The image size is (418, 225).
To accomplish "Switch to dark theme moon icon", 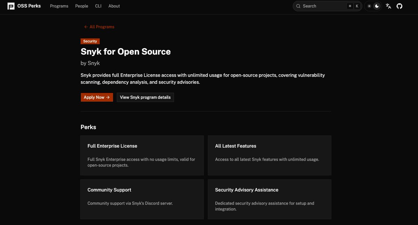I will pos(377,6).
